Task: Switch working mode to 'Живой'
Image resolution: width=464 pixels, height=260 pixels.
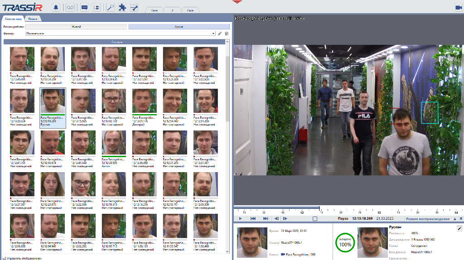Action: point(76,27)
